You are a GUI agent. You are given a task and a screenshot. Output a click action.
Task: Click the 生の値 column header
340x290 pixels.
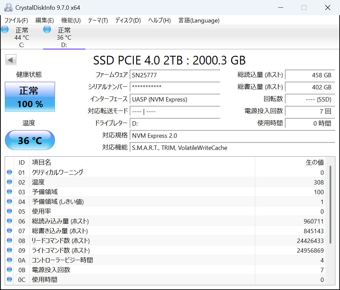[314, 162]
